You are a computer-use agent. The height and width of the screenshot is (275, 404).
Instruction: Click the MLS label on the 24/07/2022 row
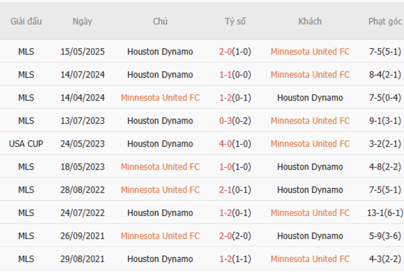tap(26, 212)
